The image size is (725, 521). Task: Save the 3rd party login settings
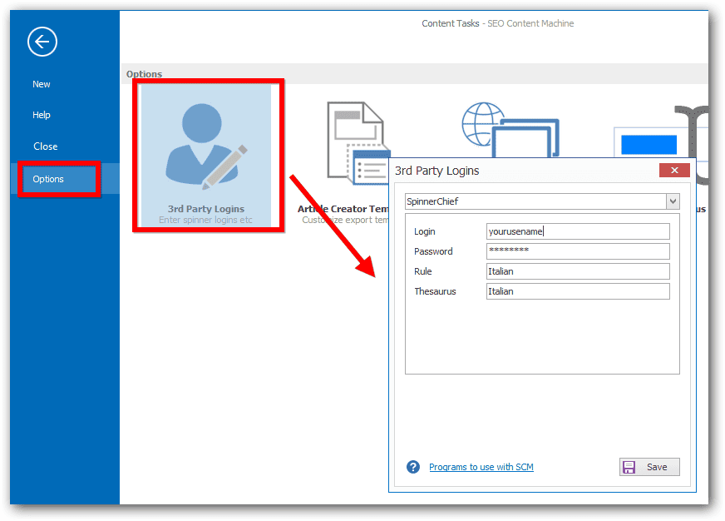[x=649, y=467]
